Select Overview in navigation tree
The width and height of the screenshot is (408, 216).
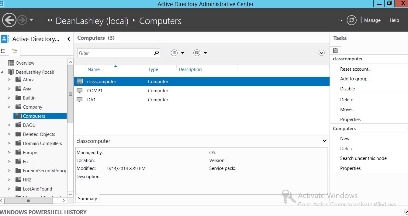pos(25,63)
